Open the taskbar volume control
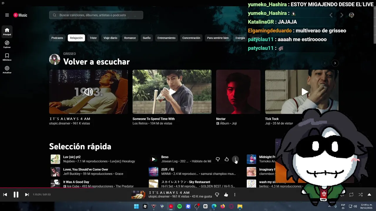The height and width of the screenshot is (211, 376). coord(355,207)
